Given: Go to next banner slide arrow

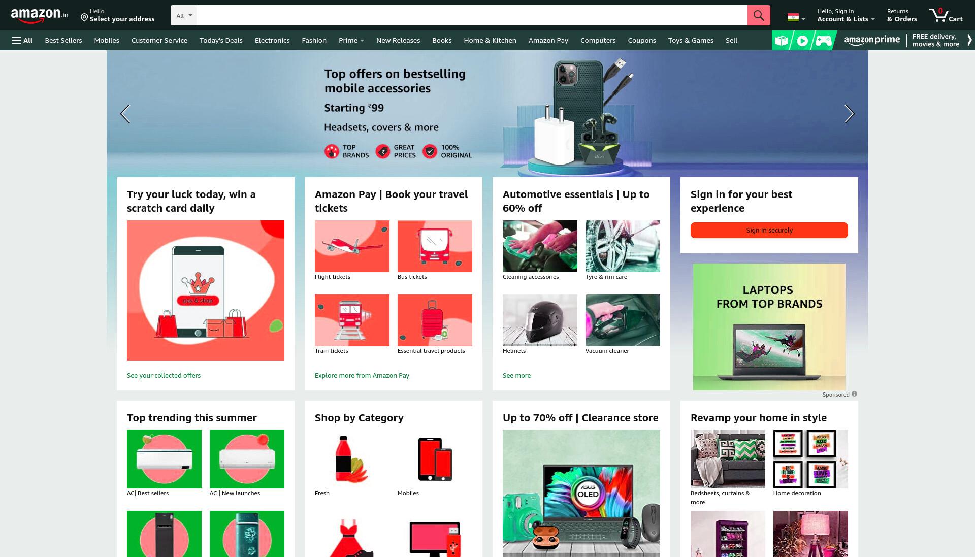Looking at the screenshot, I should coord(849,114).
